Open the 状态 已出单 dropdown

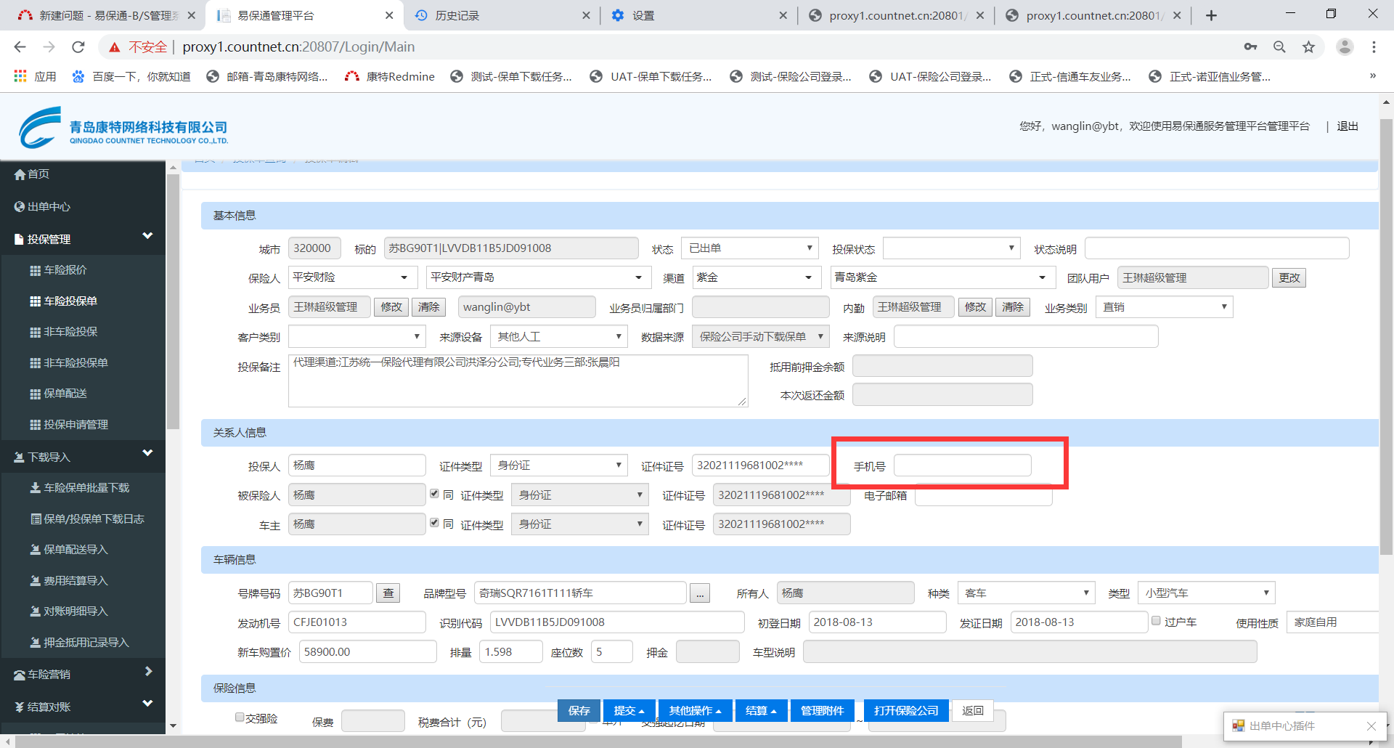749,248
